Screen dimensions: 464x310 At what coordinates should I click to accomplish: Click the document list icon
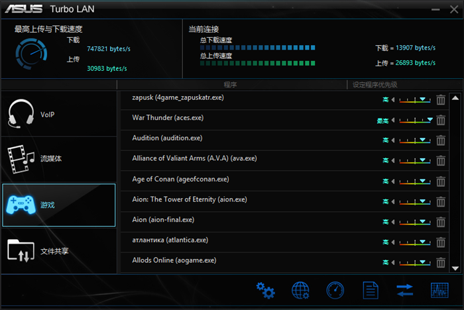point(370,290)
